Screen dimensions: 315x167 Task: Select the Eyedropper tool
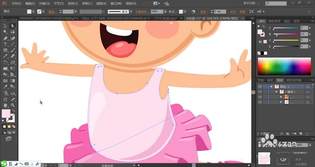5,87
